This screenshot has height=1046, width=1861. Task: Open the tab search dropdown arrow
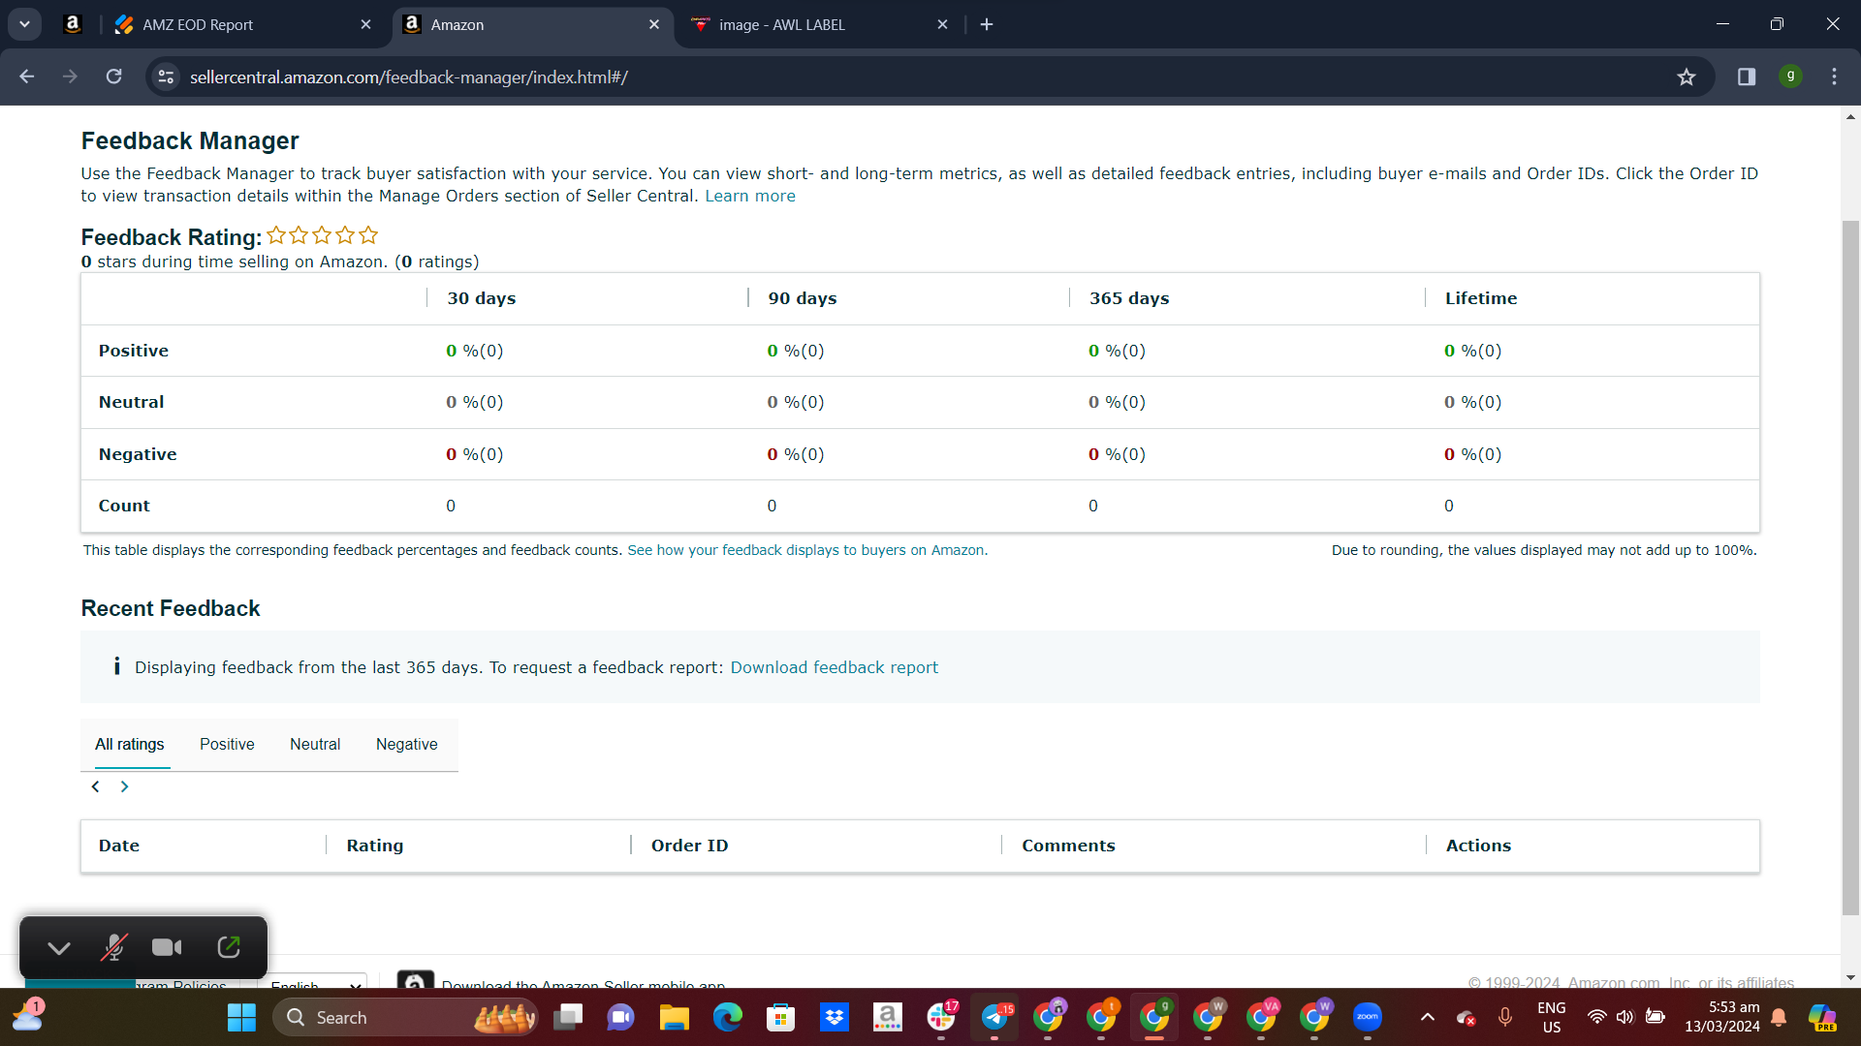point(24,24)
